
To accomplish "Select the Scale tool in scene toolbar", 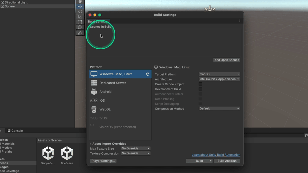I will coord(80,17).
